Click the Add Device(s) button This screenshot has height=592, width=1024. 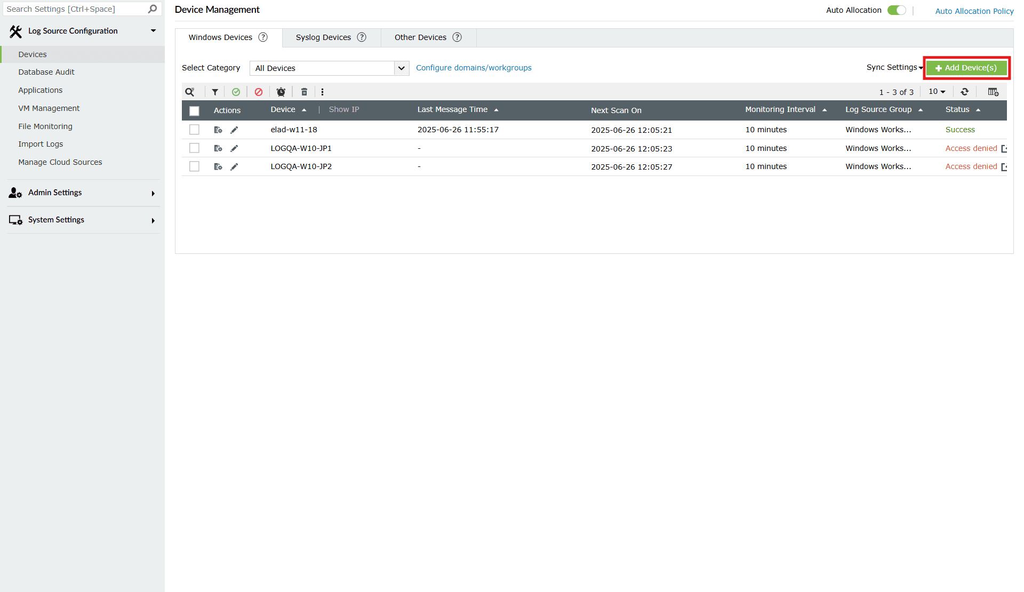click(966, 68)
